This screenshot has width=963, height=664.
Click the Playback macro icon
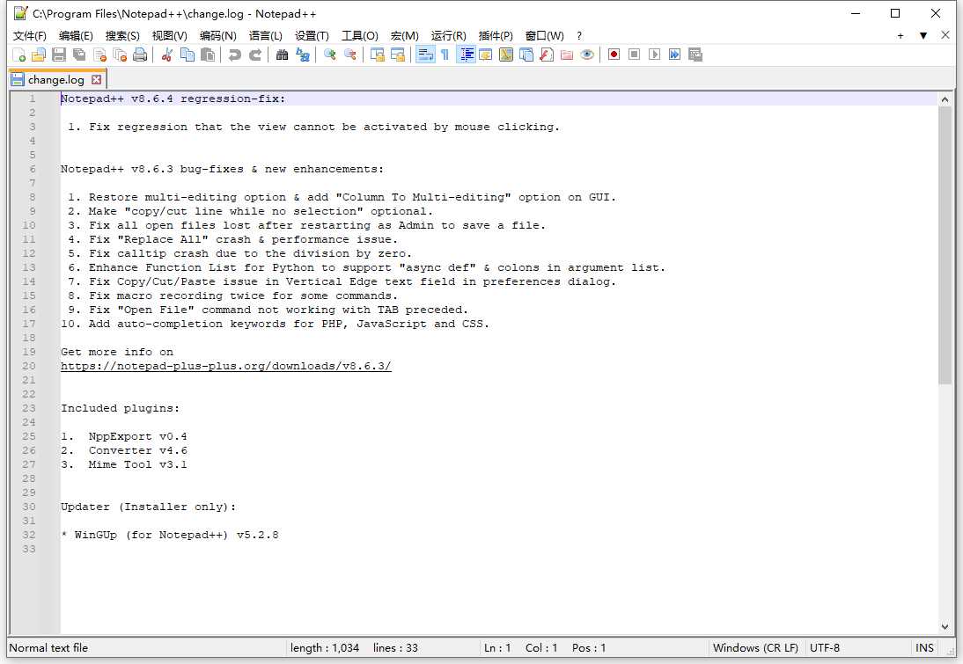[655, 55]
